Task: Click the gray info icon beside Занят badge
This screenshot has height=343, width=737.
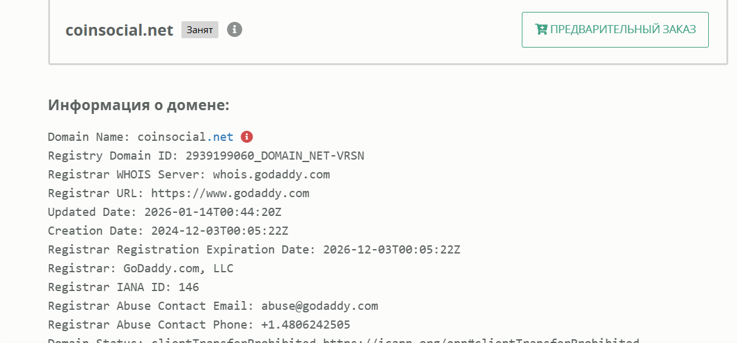Action: click(x=235, y=29)
